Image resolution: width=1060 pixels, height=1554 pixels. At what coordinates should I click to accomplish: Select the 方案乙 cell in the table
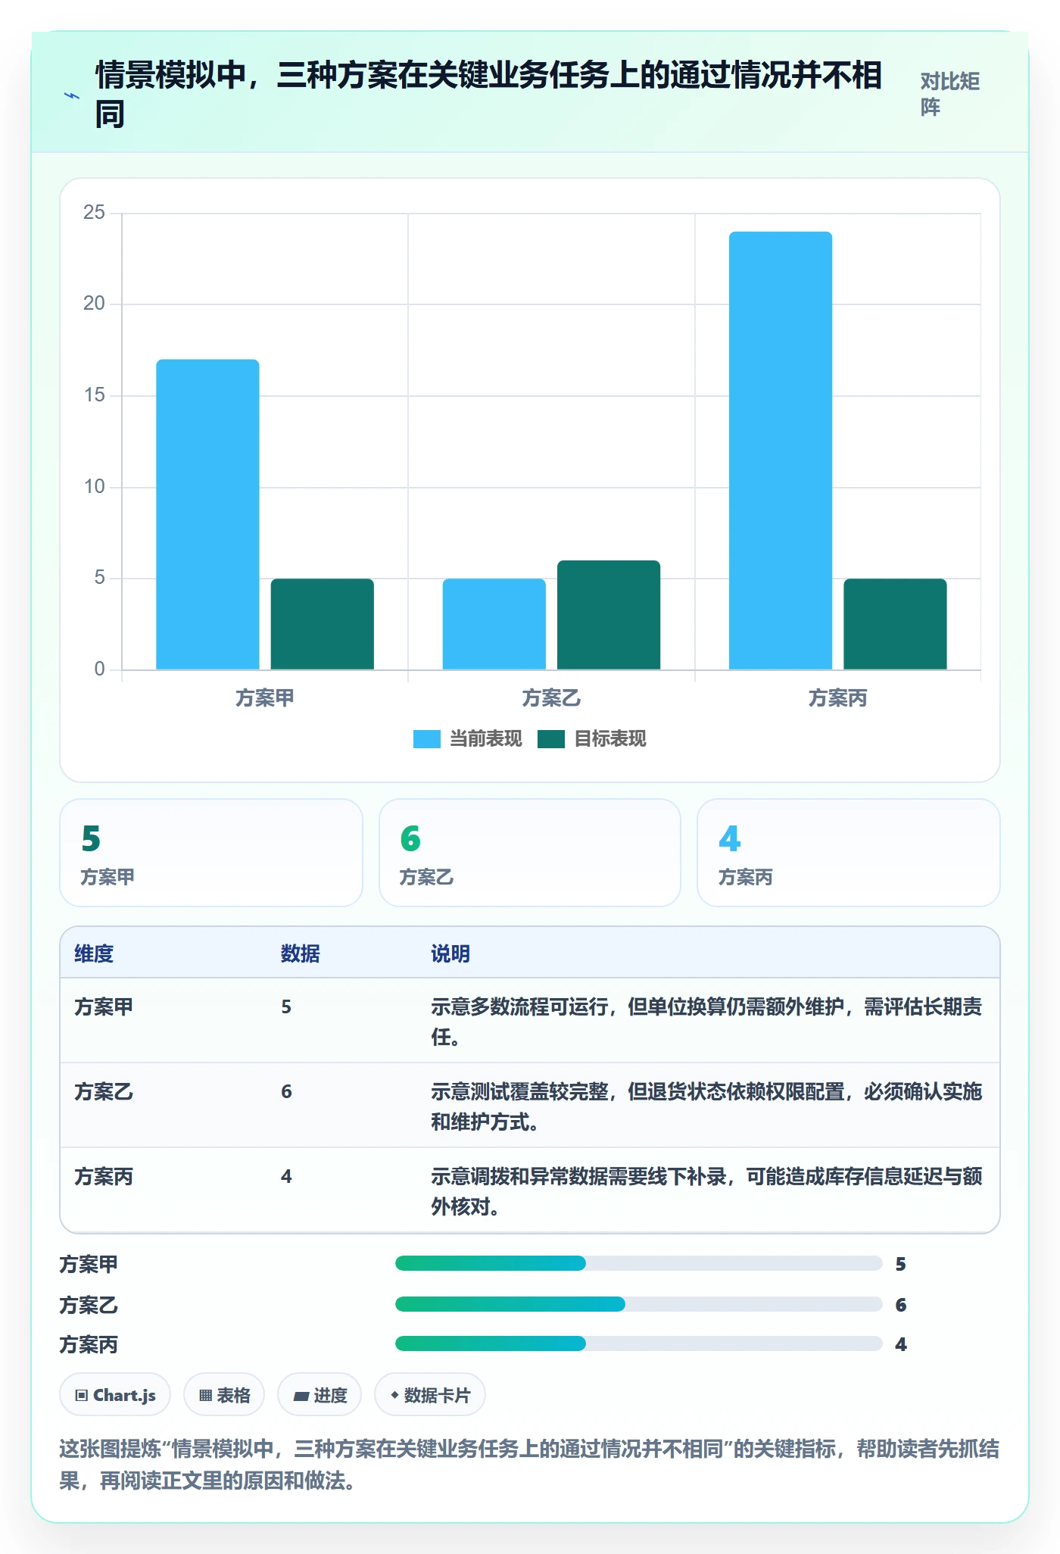(x=104, y=1091)
